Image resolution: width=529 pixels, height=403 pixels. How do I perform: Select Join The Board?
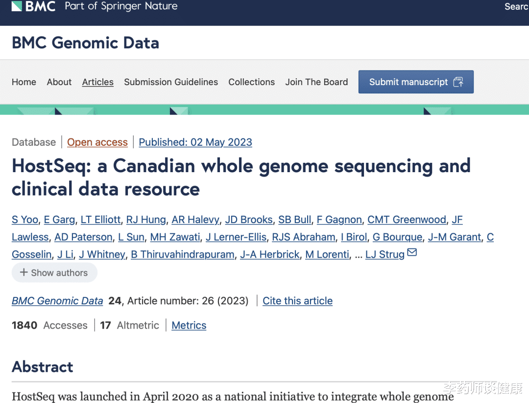click(316, 82)
